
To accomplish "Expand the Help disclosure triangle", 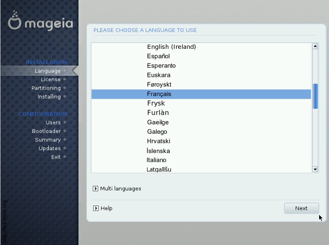I will [x=96, y=208].
